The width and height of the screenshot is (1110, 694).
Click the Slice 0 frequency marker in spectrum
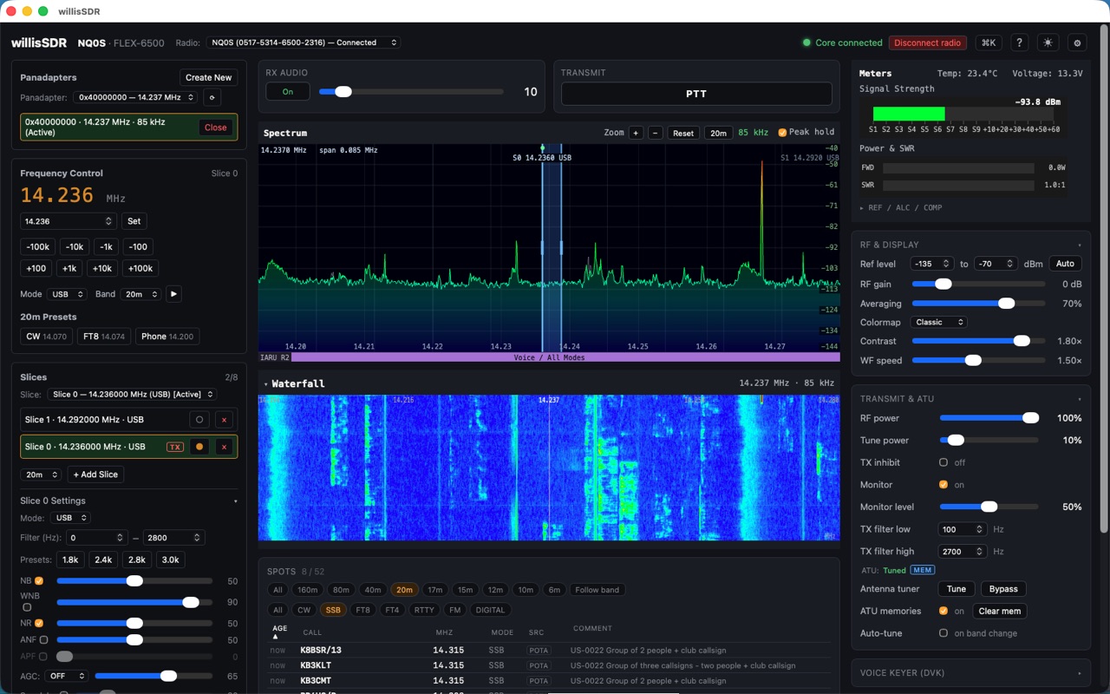click(540, 158)
